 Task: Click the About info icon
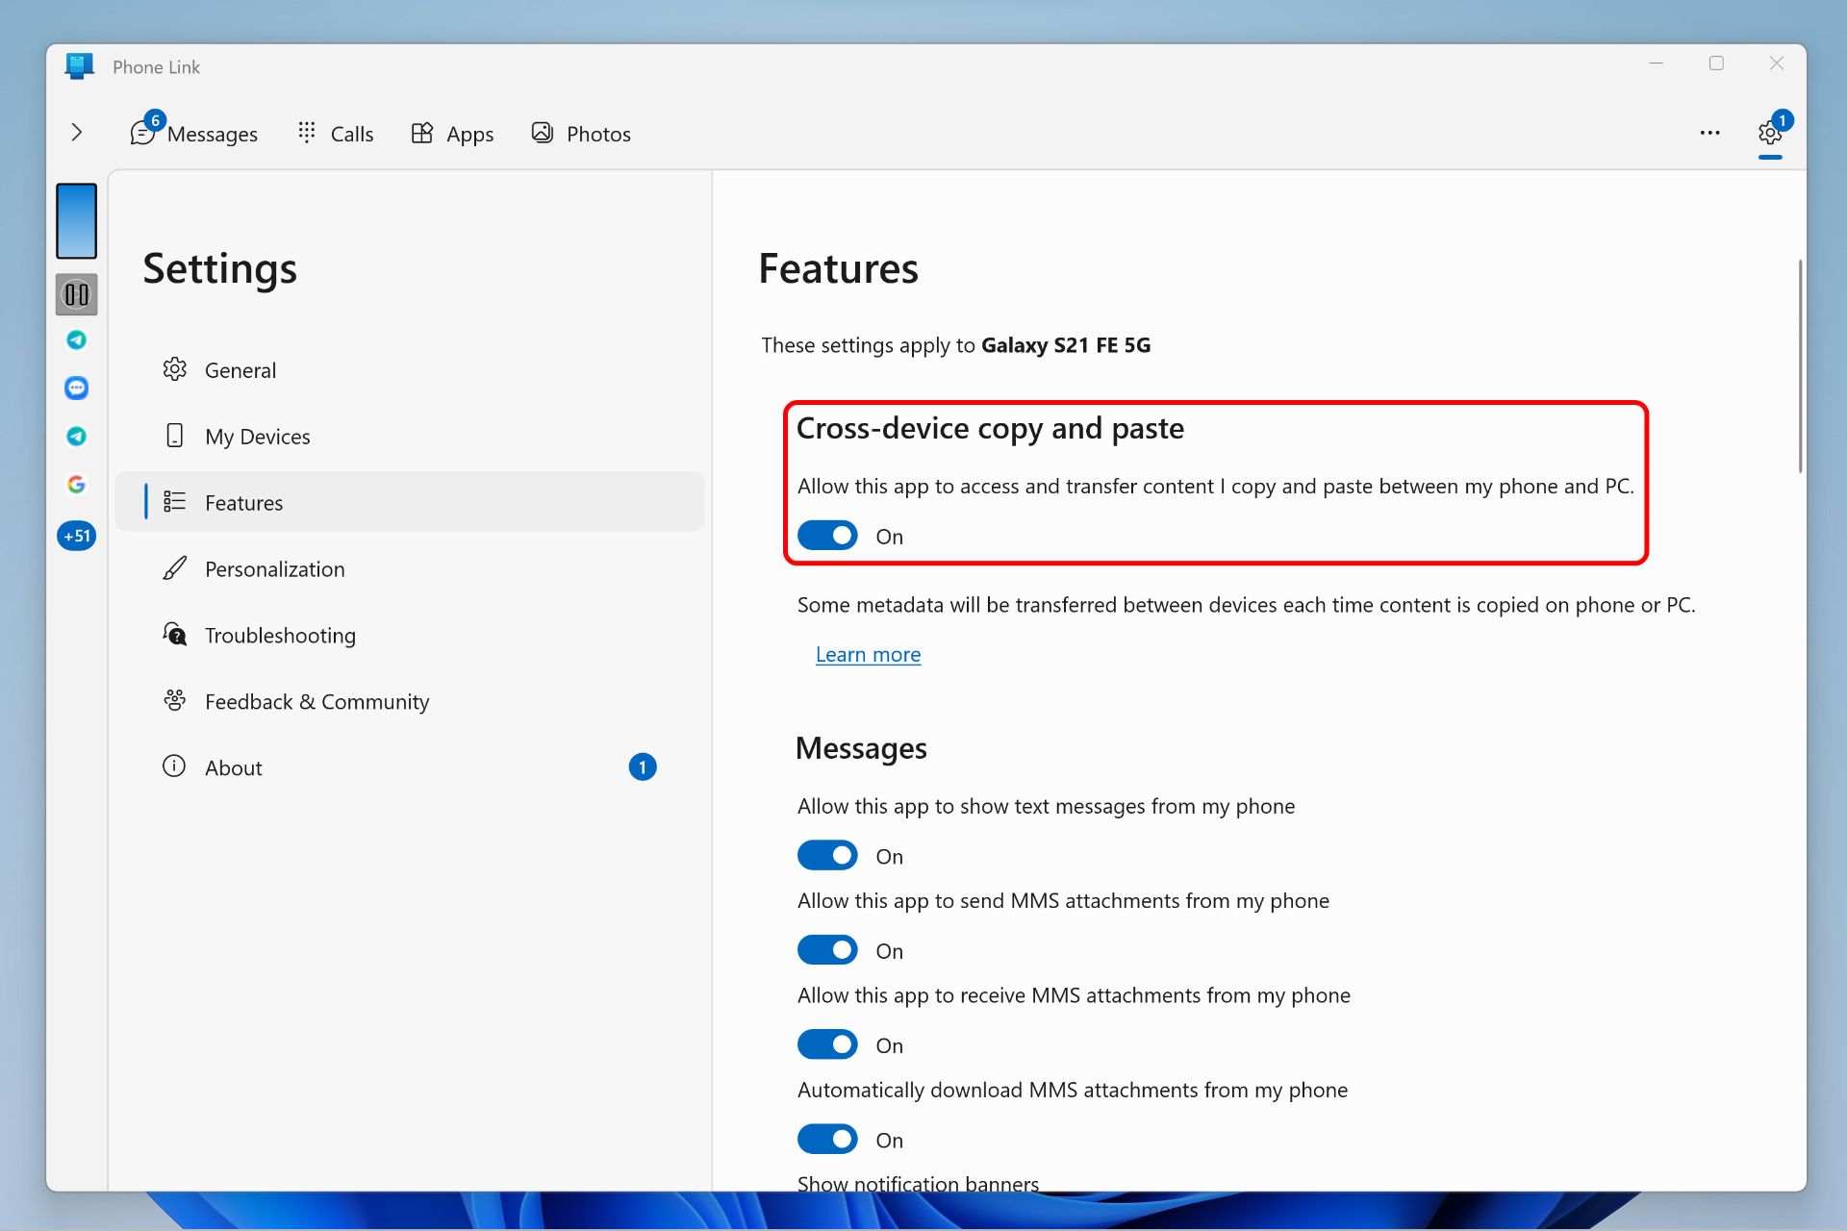pyautogui.click(x=174, y=766)
